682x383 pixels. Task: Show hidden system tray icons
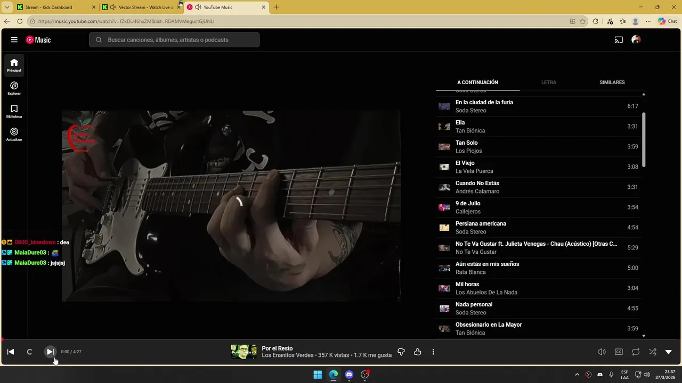pyautogui.click(x=577, y=374)
